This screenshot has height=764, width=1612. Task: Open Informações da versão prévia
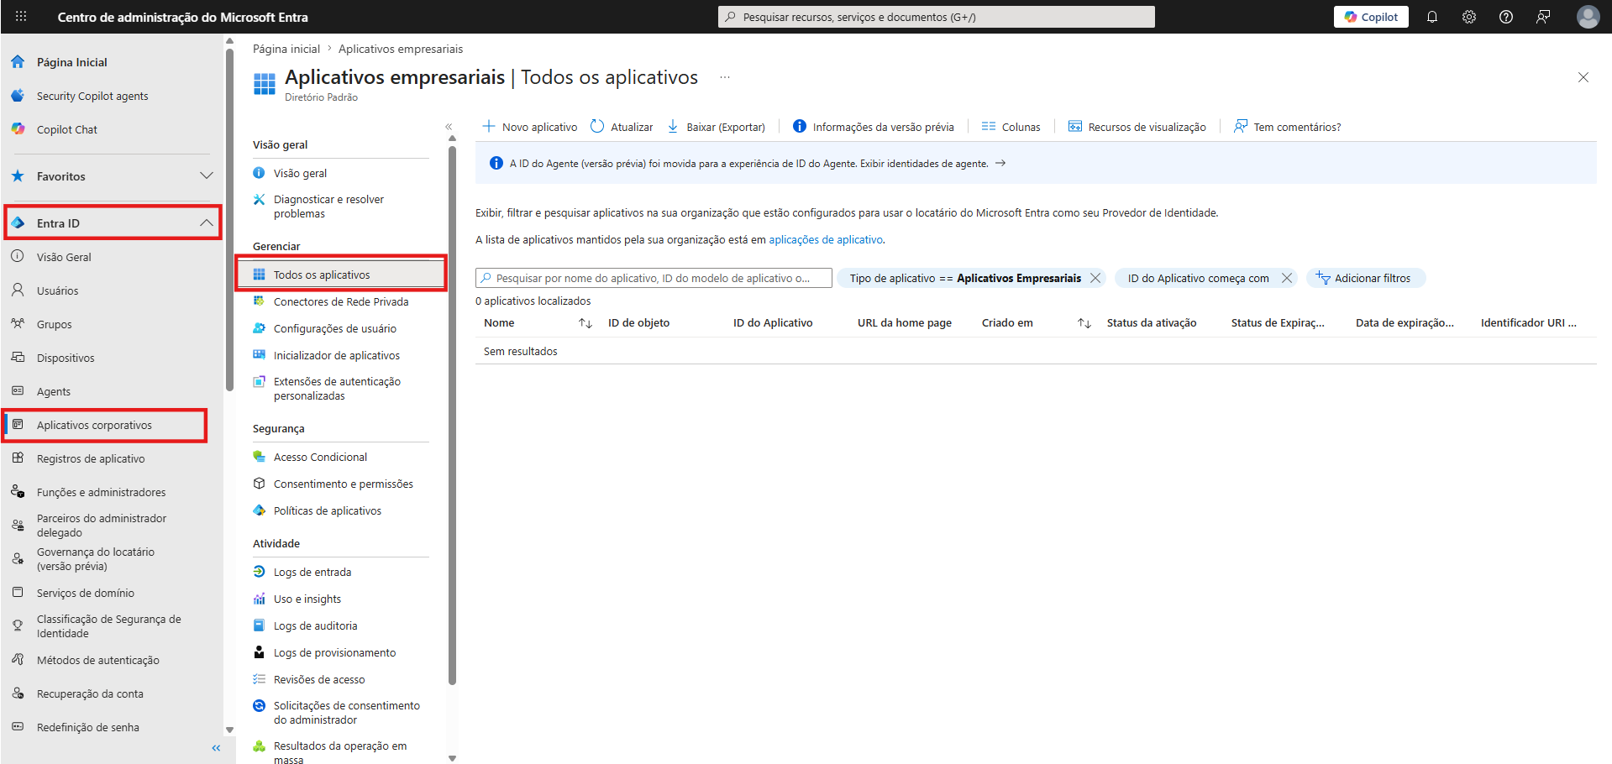(874, 127)
